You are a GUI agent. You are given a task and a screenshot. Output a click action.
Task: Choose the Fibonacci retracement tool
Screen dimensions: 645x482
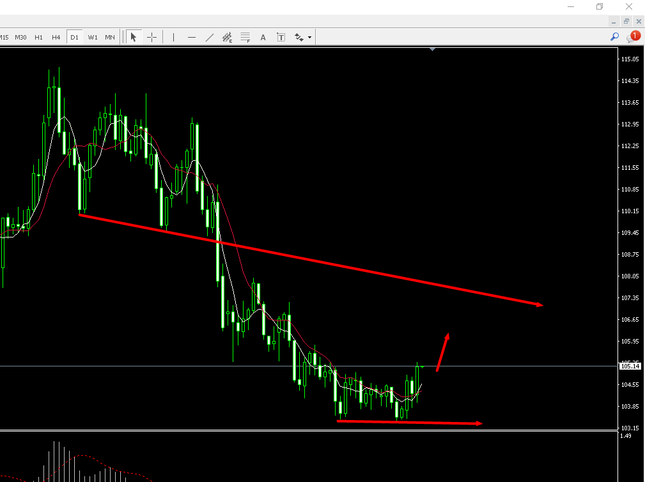245,36
